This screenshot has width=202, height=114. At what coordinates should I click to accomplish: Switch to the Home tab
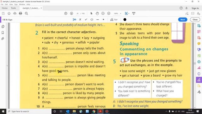5,8
